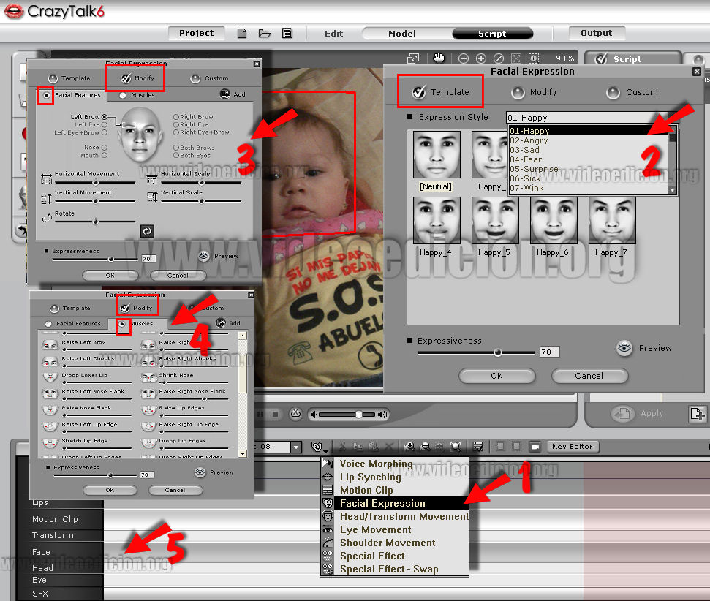Click the new project file icon
Viewport: 710px width, 601px height.
242,34
